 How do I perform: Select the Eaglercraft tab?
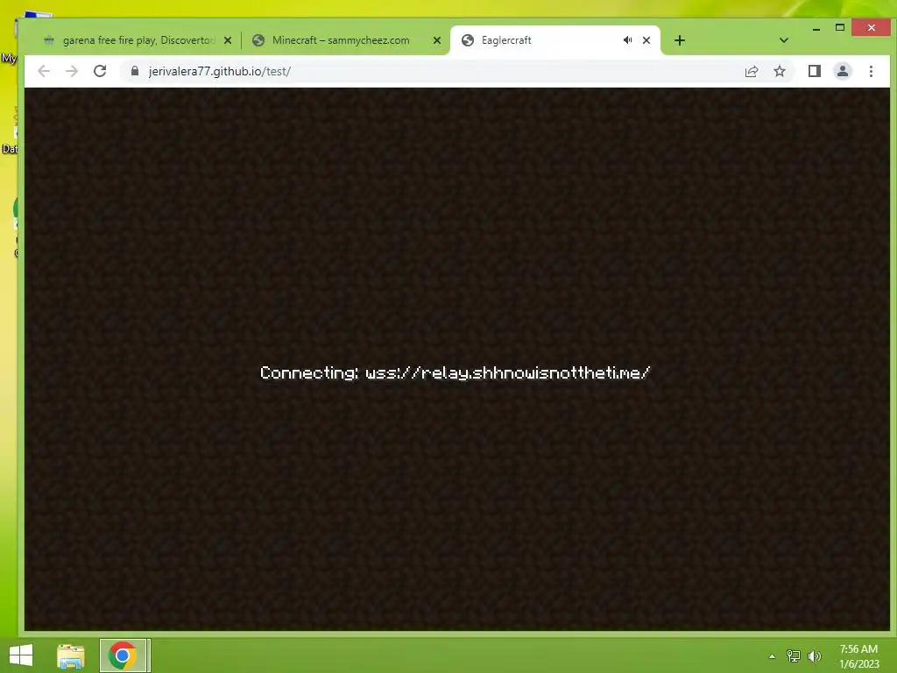(x=554, y=40)
